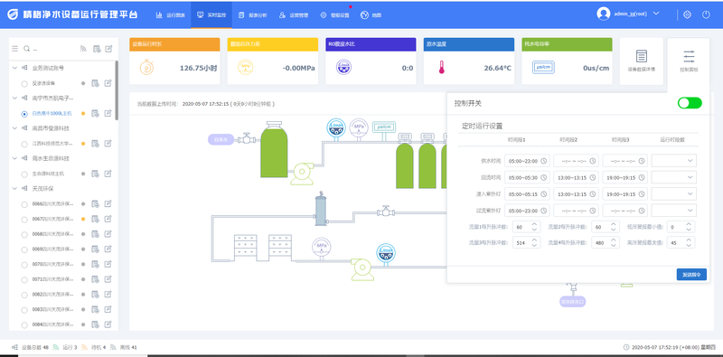Click the hamburger menu icon above device tree
723x357 pixels.
(14, 49)
